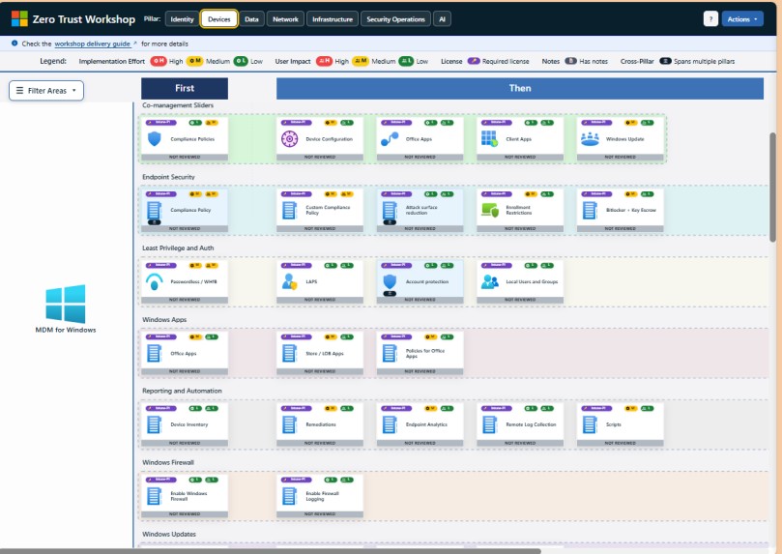Screen dimensions: 782x554
Task: Click the MDM for Windows logo
Action: click(66, 304)
